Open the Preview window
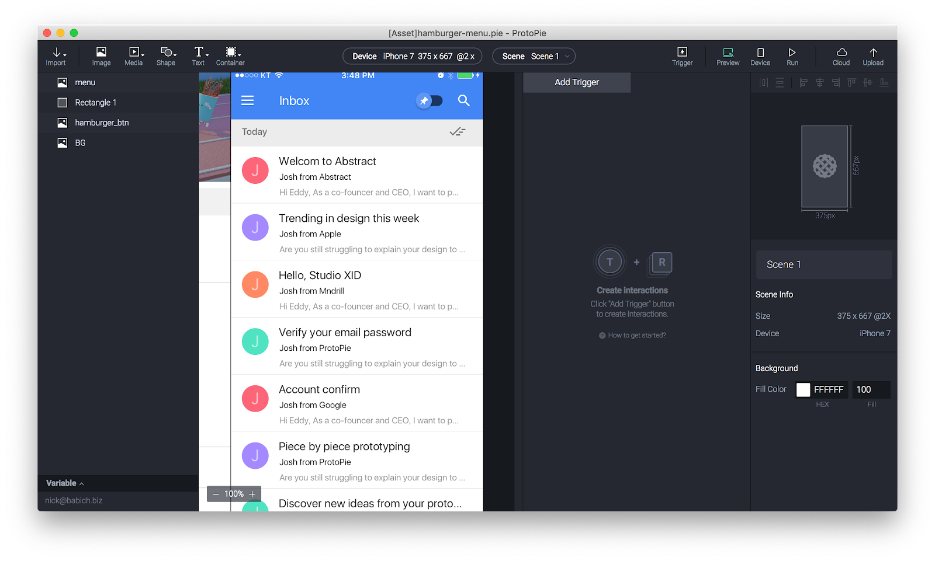 coord(728,56)
